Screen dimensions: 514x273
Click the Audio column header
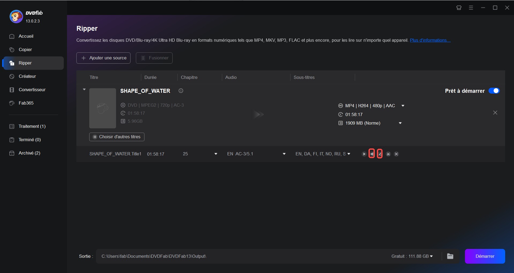click(231, 77)
